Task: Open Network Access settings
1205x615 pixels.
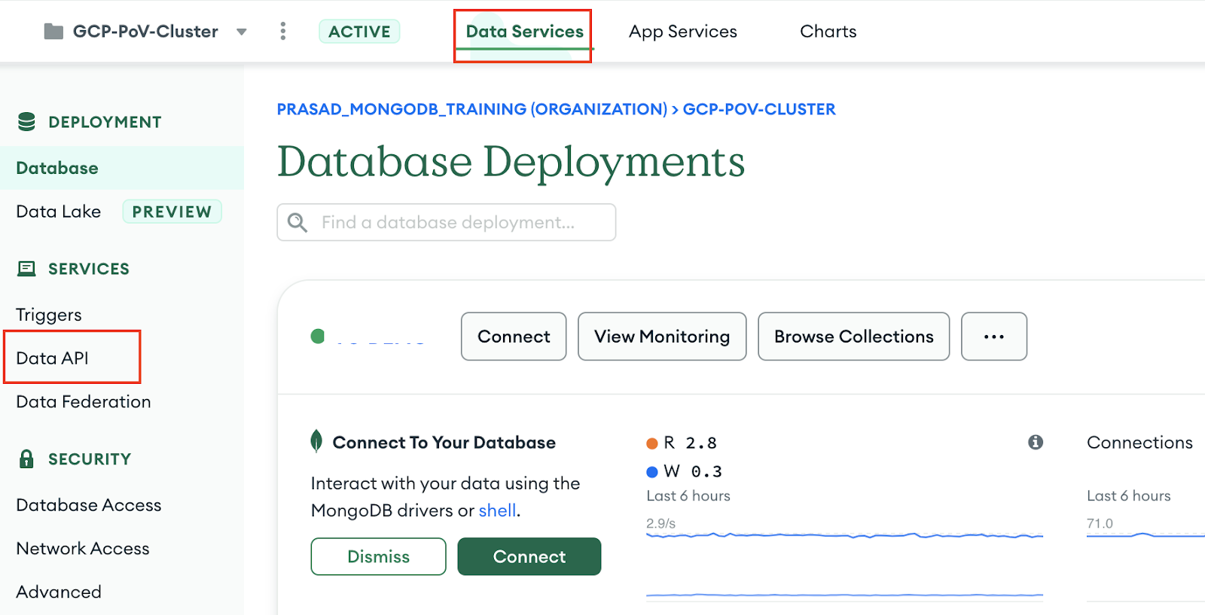Action: [x=83, y=549]
